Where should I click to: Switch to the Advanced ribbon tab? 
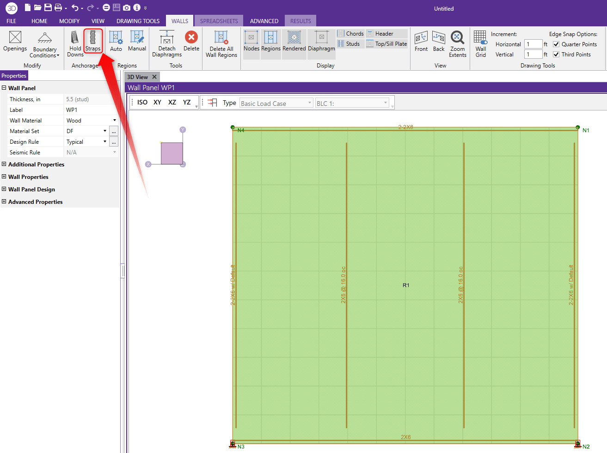[x=264, y=21]
